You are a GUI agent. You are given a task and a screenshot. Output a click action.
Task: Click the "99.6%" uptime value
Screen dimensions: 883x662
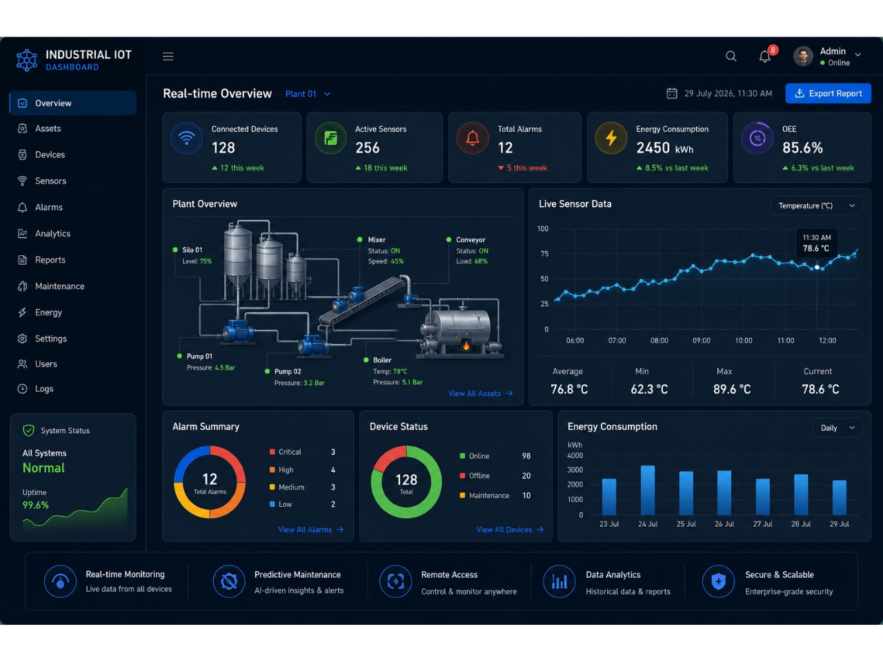point(36,505)
